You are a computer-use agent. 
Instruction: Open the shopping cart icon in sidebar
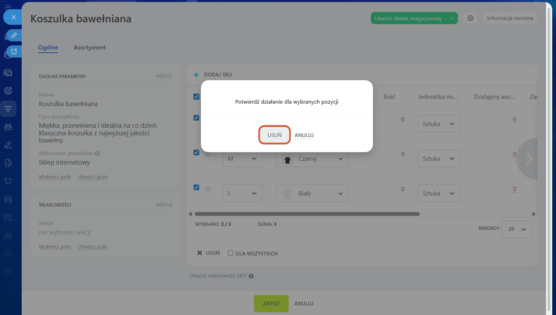[x=8, y=181]
